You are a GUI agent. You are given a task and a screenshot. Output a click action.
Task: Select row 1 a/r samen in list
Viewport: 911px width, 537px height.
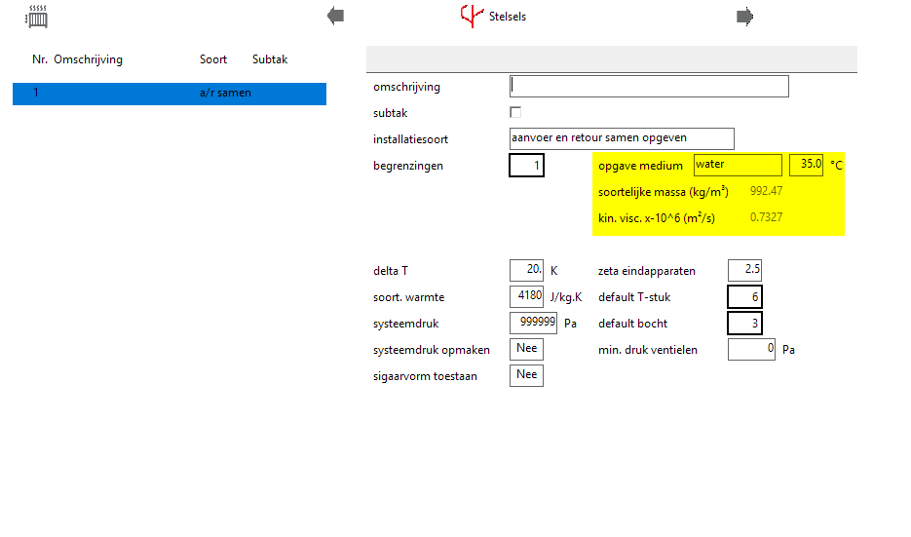pyautogui.click(x=169, y=94)
